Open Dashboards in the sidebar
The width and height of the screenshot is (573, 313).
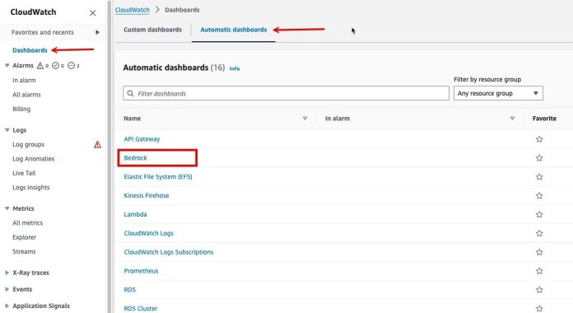click(30, 50)
